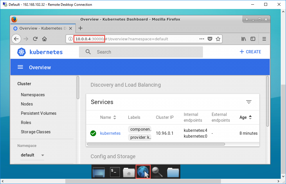Open the kubernetes service link

click(x=110, y=133)
